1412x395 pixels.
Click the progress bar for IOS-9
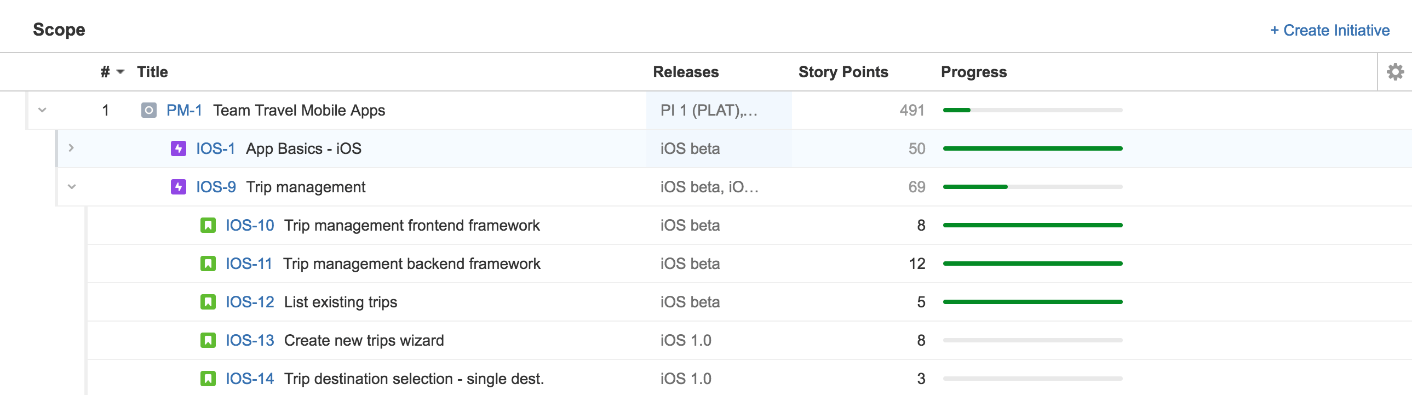pos(1032,187)
